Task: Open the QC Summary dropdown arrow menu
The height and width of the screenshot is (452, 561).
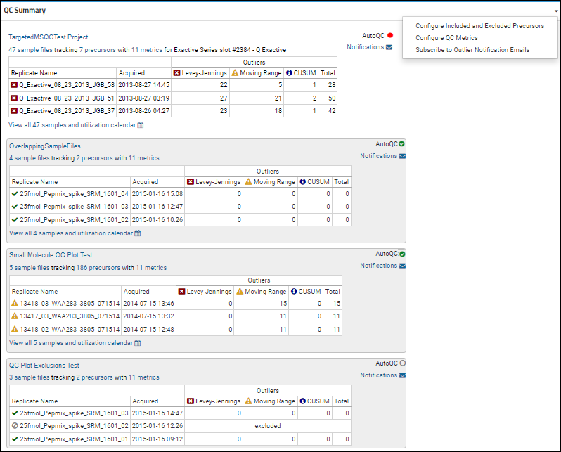Action: [x=556, y=11]
